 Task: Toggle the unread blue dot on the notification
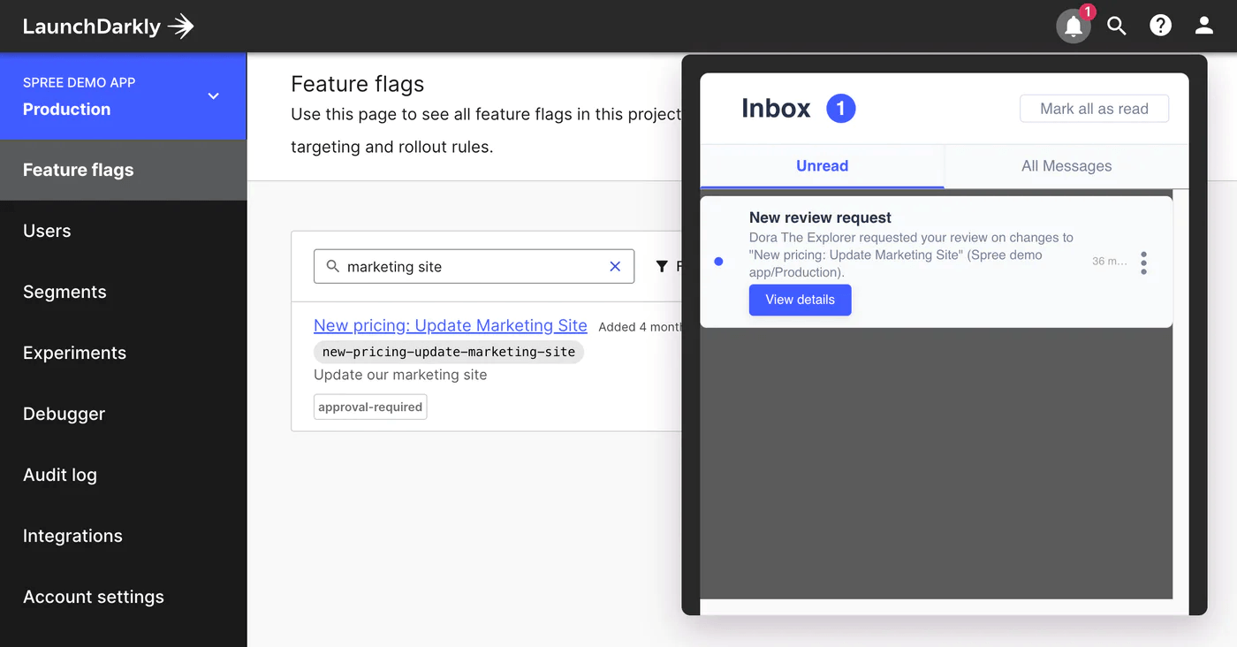[718, 261]
